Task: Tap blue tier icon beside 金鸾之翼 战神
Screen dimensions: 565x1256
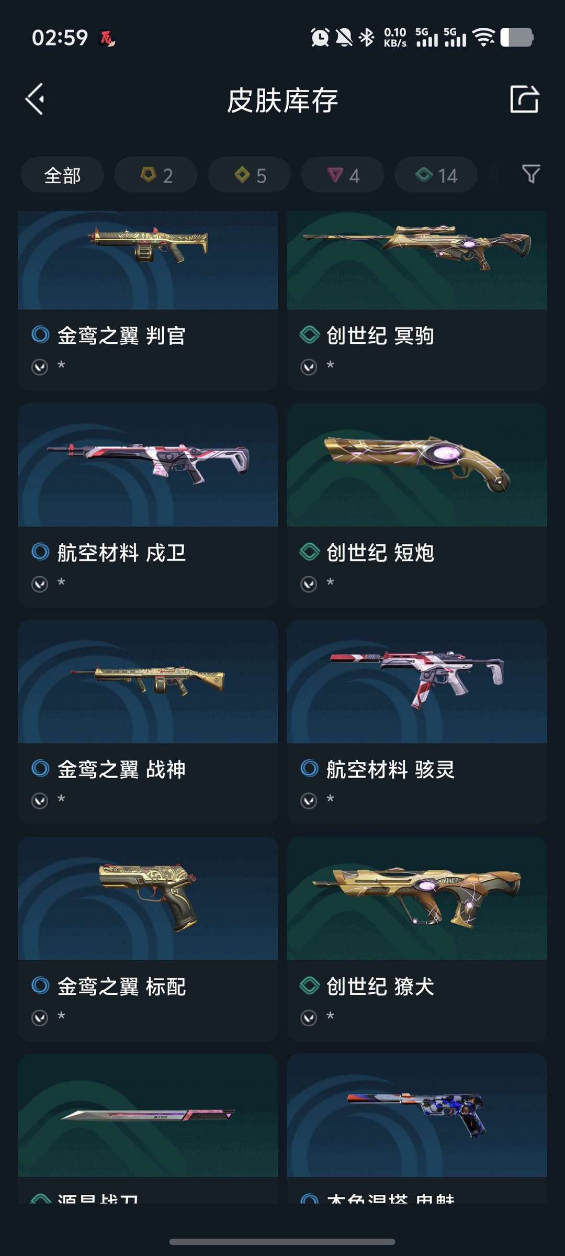Action: [x=40, y=768]
